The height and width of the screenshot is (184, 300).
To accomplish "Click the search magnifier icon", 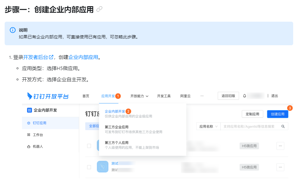I will tap(283, 126).
